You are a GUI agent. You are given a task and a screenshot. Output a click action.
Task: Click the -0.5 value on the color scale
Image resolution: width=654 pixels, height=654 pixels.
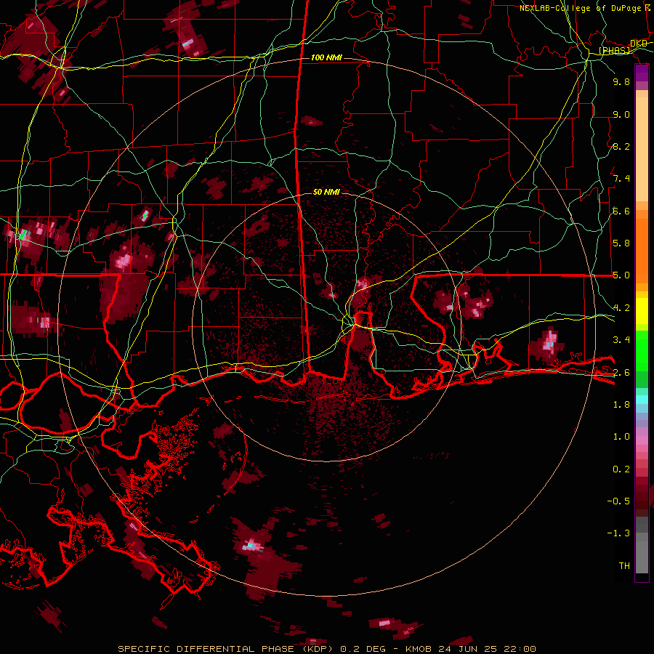click(x=618, y=501)
